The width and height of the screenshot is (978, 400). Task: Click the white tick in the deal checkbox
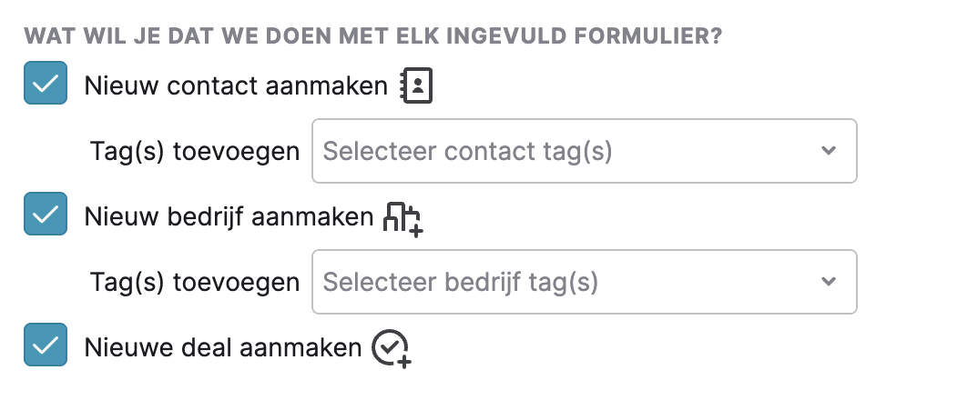tap(46, 345)
